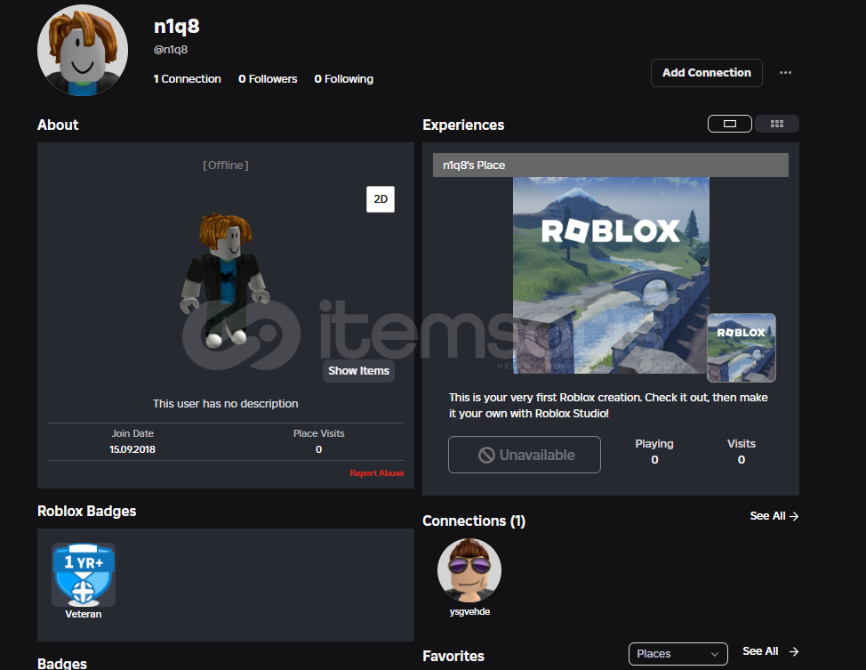Image resolution: width=866 pixels, height=670 pixels.
Task: Click the 3D avatar figure in About
Action: (x=224, y=279)
